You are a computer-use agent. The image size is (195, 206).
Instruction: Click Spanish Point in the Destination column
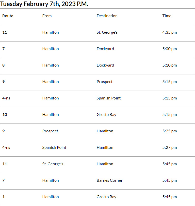(108, 98)
